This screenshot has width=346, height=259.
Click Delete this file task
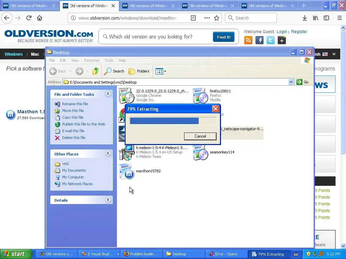73,138
